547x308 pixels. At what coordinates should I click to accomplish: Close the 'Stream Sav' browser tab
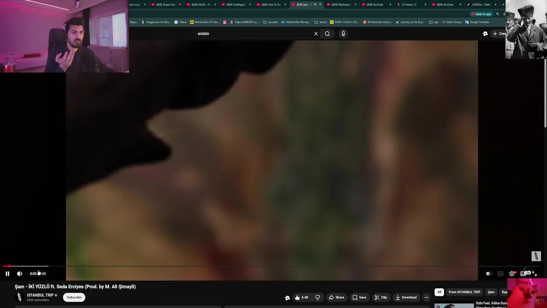coord(180,5)
